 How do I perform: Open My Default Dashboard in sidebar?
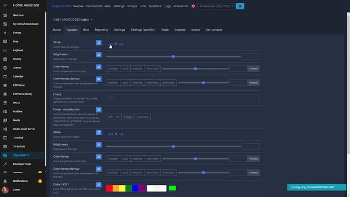pyautogui.click(x=26, y=24)
